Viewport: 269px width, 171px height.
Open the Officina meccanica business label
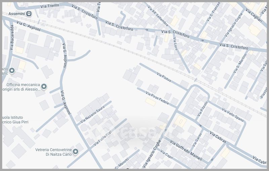tap(21, 87)
